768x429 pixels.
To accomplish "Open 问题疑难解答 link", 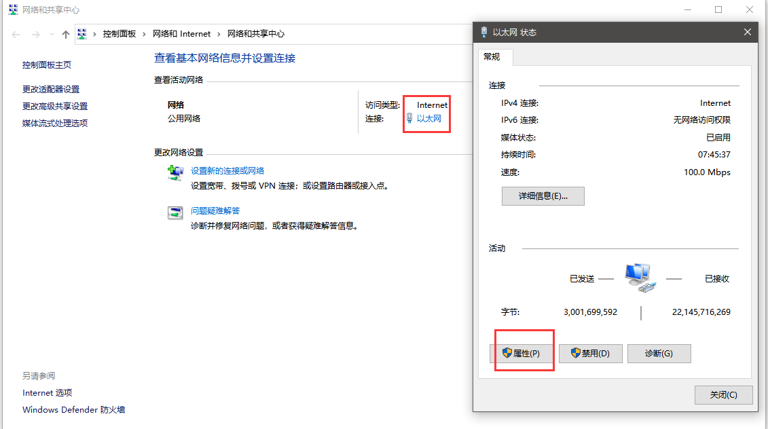I will 215,210.
